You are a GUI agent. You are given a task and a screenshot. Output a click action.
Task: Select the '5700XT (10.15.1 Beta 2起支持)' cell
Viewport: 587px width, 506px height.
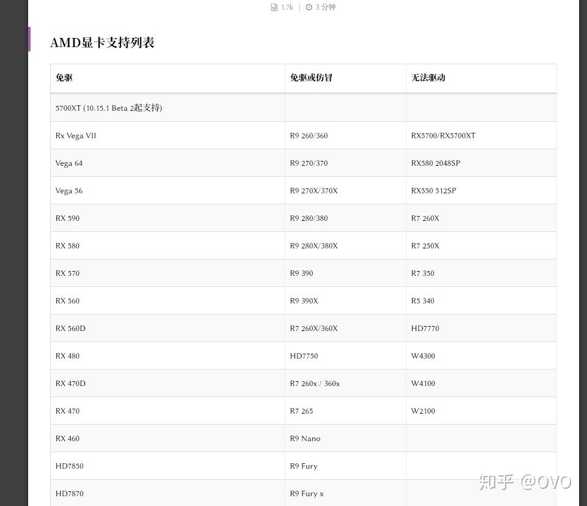pyautogui.click(x=168, y=108)
